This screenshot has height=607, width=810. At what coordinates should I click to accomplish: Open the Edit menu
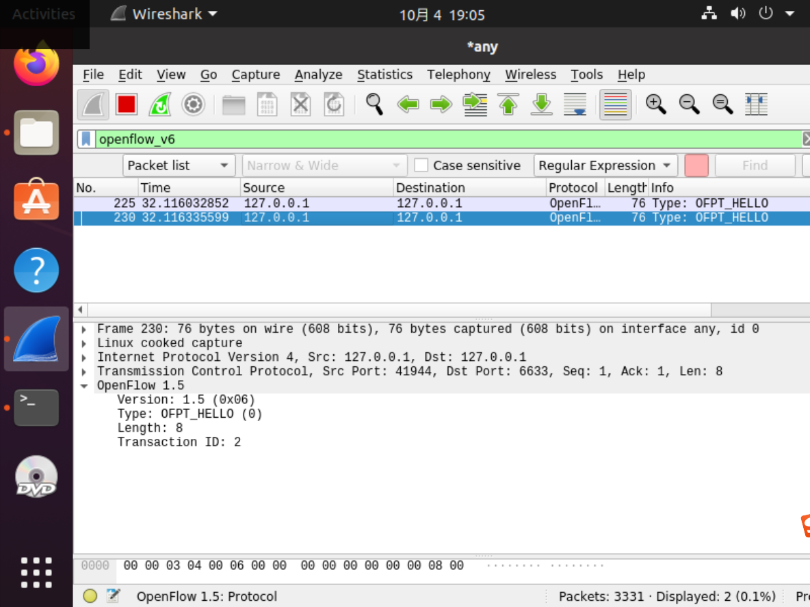(130, 75)
